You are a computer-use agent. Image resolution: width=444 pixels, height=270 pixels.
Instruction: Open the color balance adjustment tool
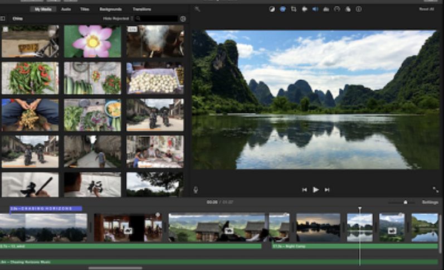(x=272, y=9)
